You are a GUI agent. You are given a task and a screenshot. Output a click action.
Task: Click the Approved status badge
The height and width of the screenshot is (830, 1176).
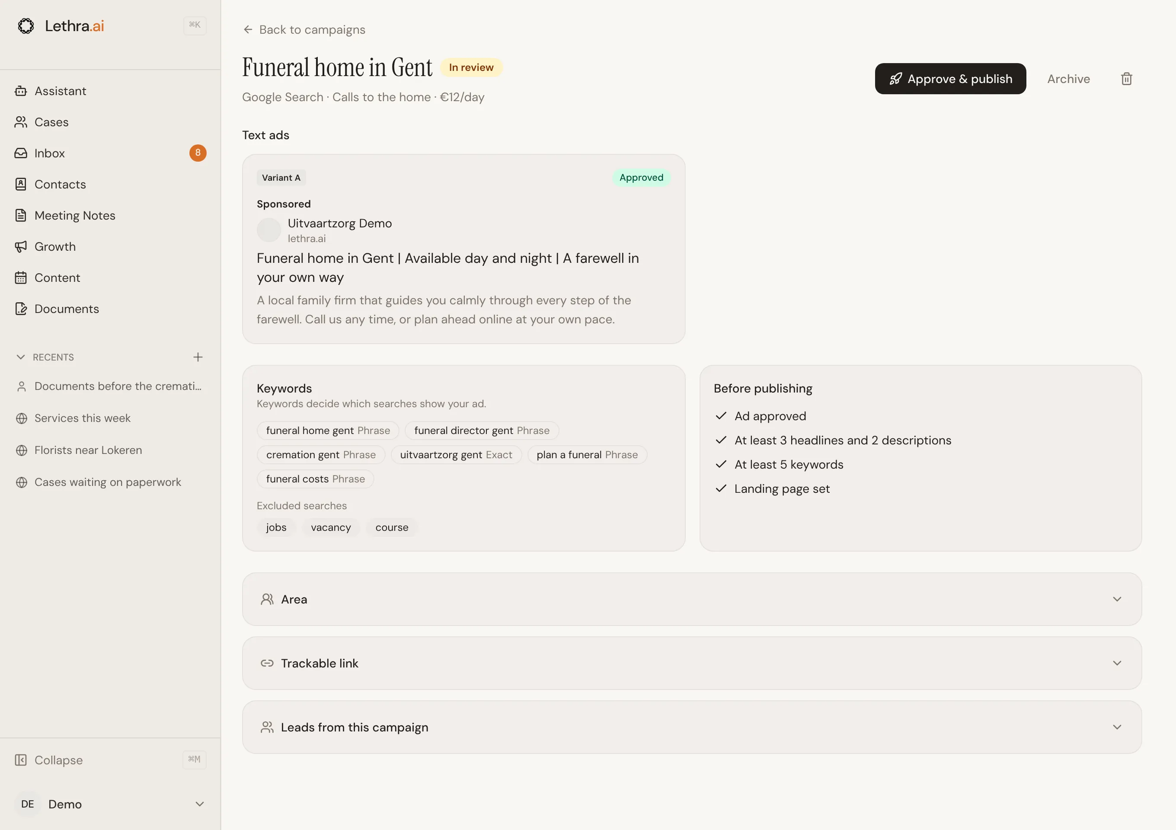coord(641,178)
